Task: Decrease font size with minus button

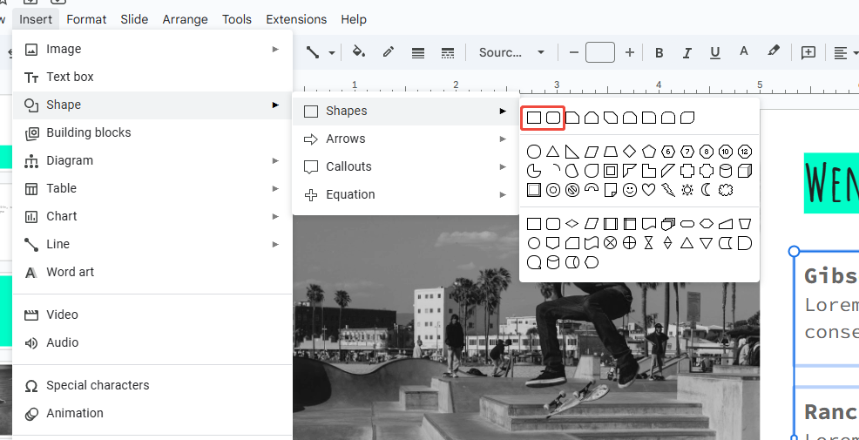Action: point(573,52)
